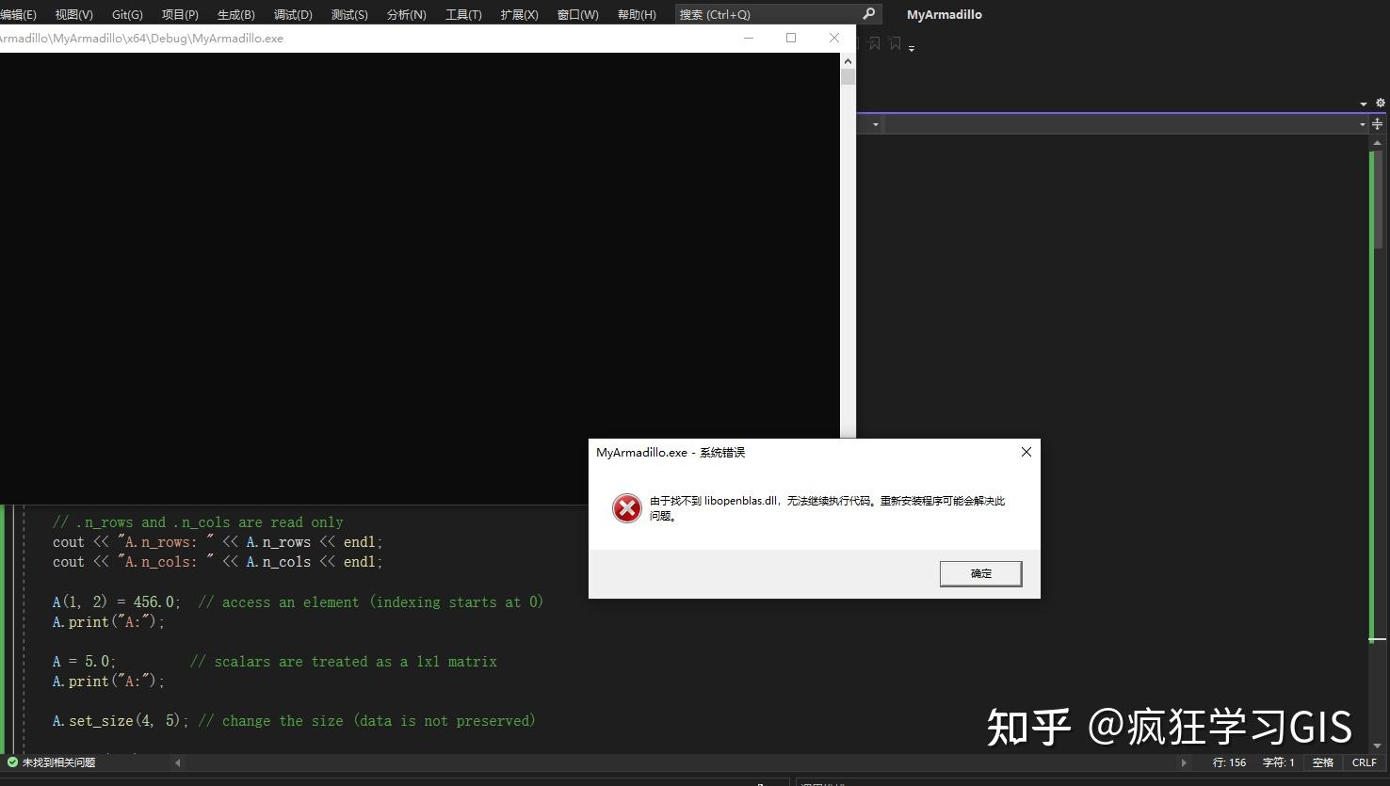The height and width of the screenshot is (786, 1390).
Task: Select the next bookmark icon
Action: (x=895, y=43)
